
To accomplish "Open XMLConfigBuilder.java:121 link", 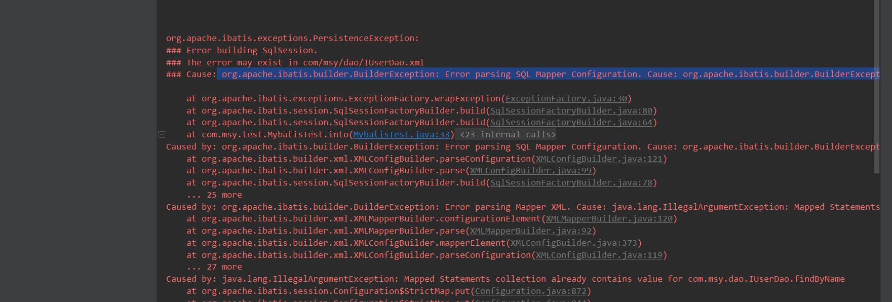I will 599,159.
